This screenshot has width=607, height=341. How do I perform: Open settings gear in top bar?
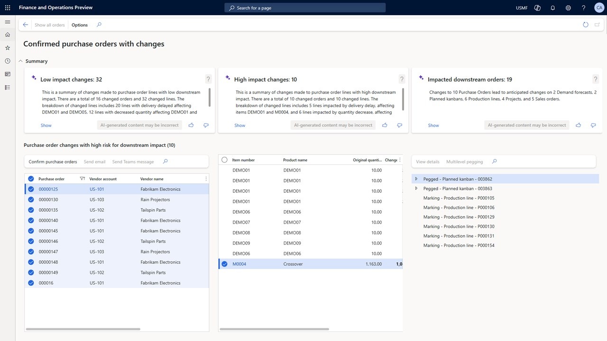(568, 8)
